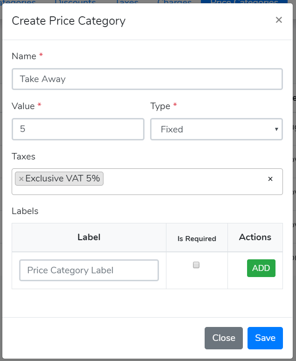Screen dimensions: 296x361
Task: Remove the Exclusive VAT 5% tax tag
Action: coord(21,179)
